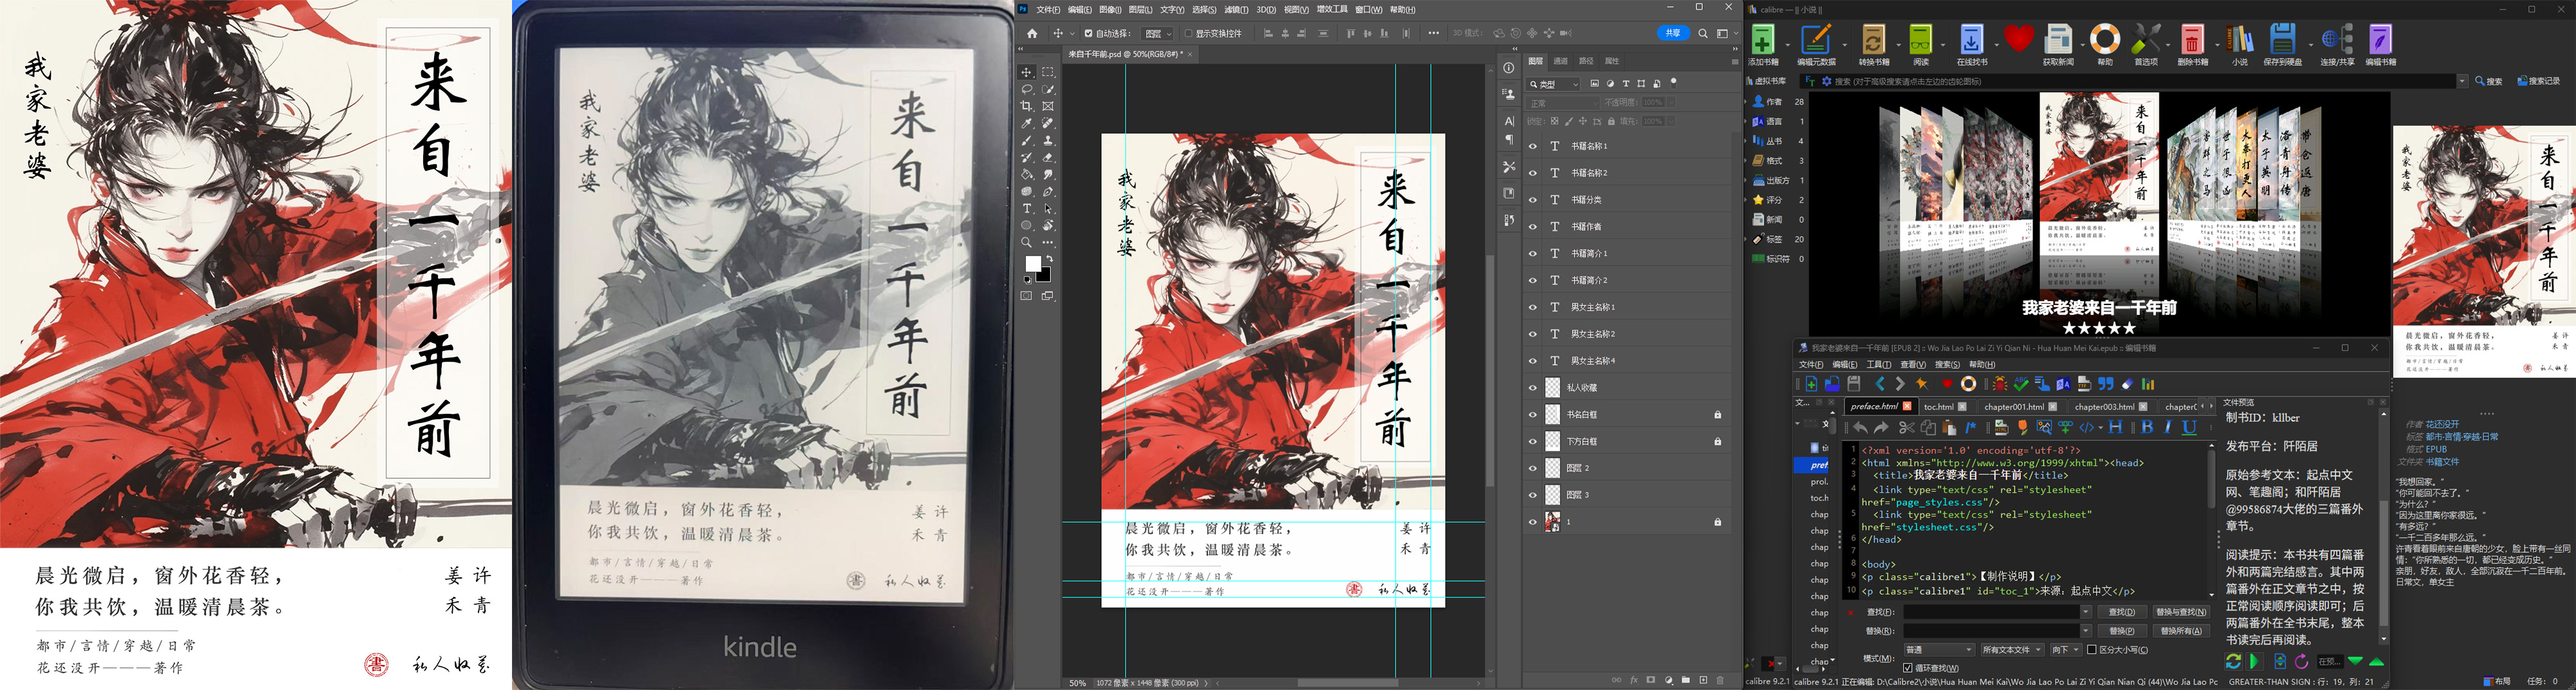The width and height of the screenshot is (2576, 690).
Task: Open the 所有文本文件 scope dropdown
Action: click(2010, 650)
